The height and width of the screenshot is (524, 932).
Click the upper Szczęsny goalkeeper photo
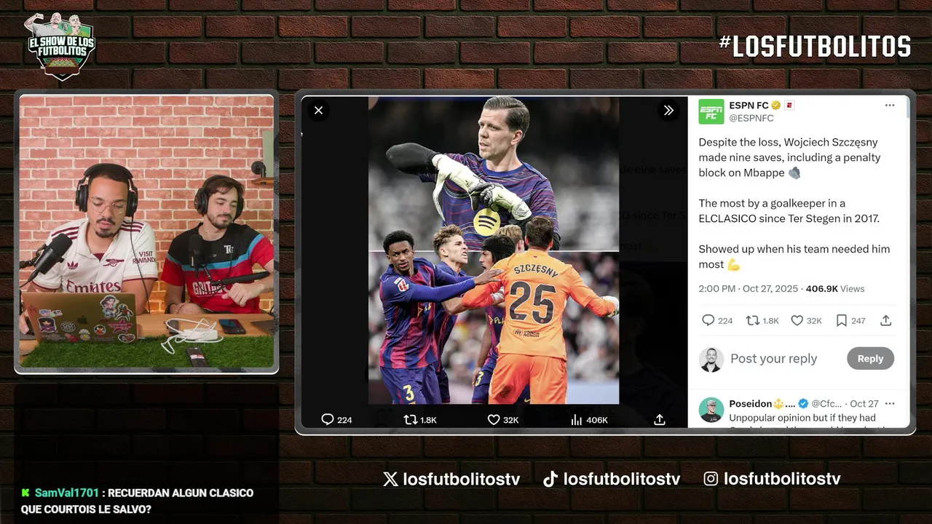(x=494, y=174)
